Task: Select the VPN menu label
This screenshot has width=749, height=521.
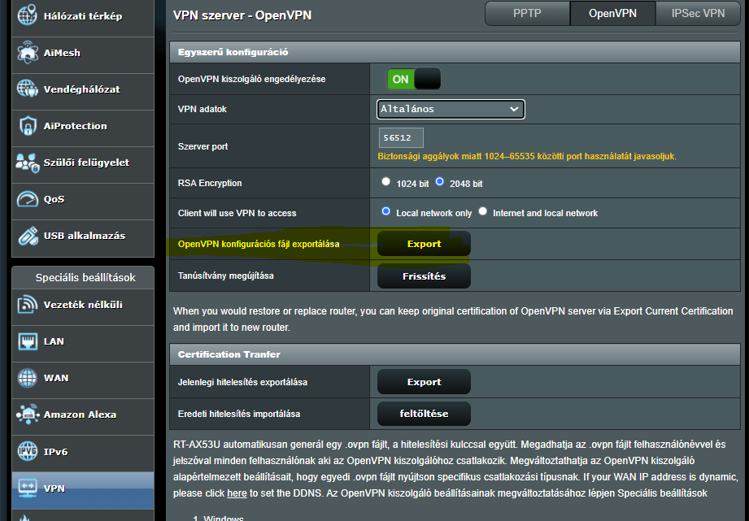Action: pyautogui.click(x=54, y=488)
